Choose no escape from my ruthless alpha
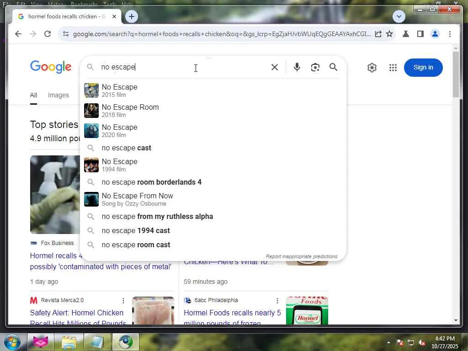The height and width of the screenshot is (351, 468). pyautogui.click(x=213, y=216)
